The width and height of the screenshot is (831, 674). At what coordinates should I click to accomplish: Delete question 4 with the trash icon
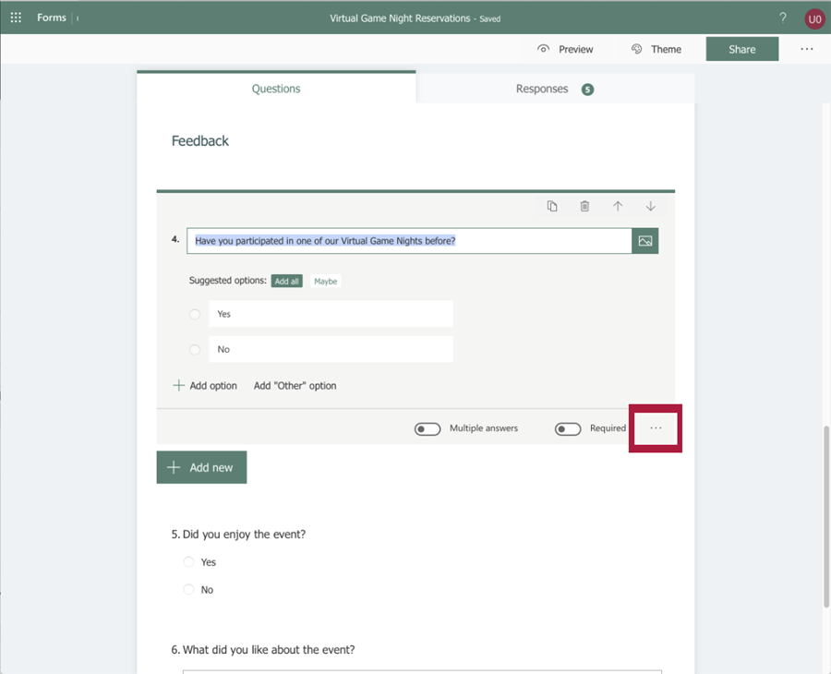pos(584,206)
